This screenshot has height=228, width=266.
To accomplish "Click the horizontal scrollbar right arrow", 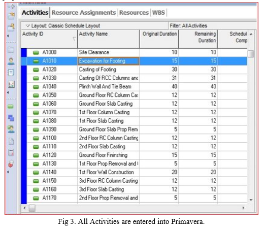I will 244,208.
